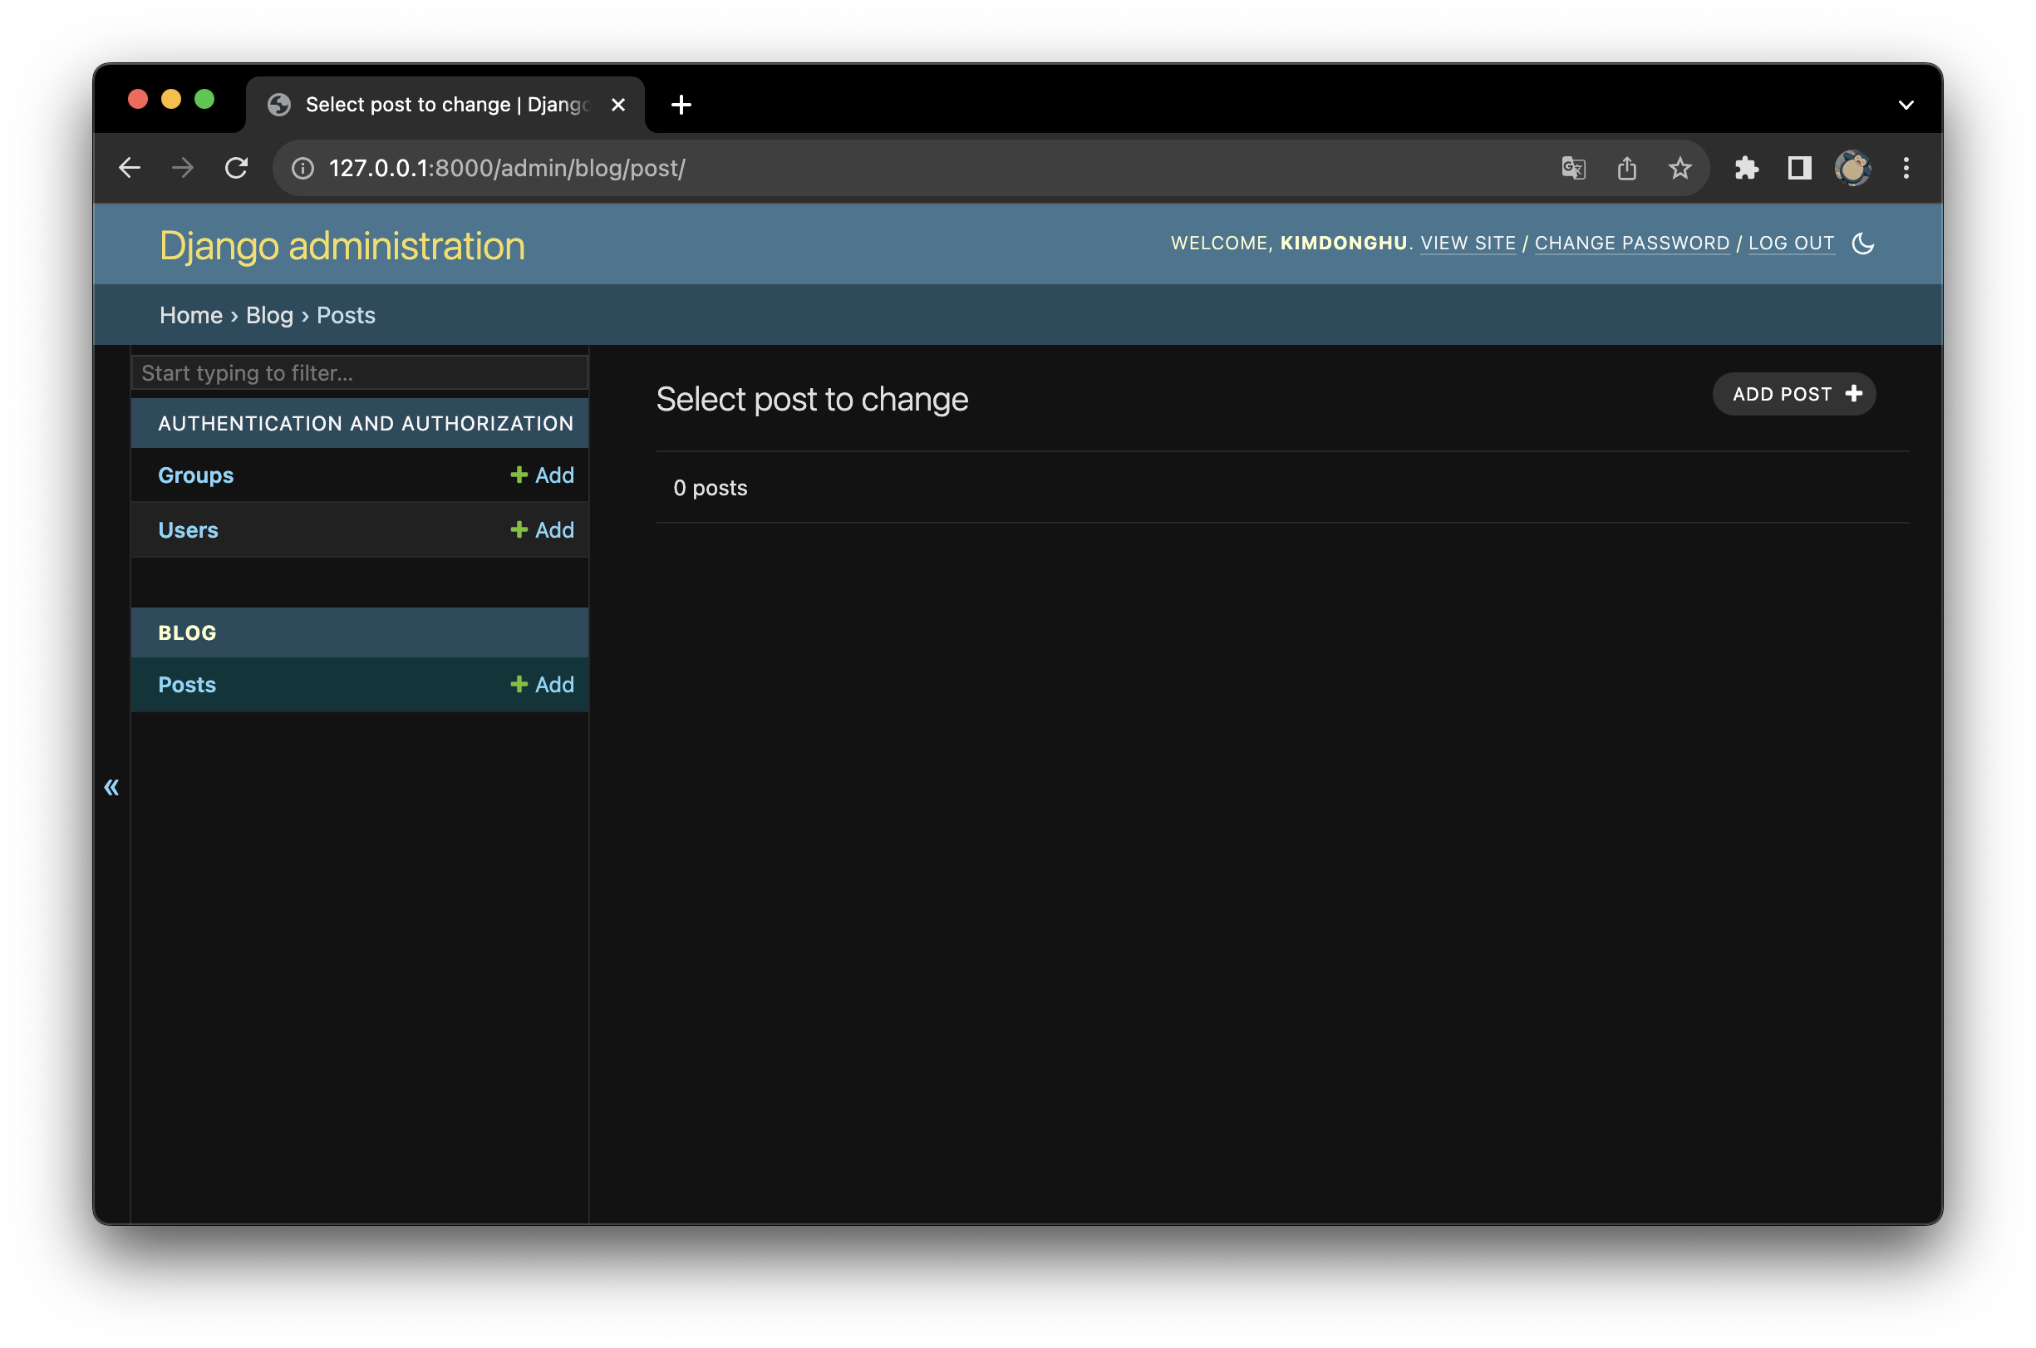The image size is (2036, 1348).
Task: Click the share page icon
Action: 1626,168
